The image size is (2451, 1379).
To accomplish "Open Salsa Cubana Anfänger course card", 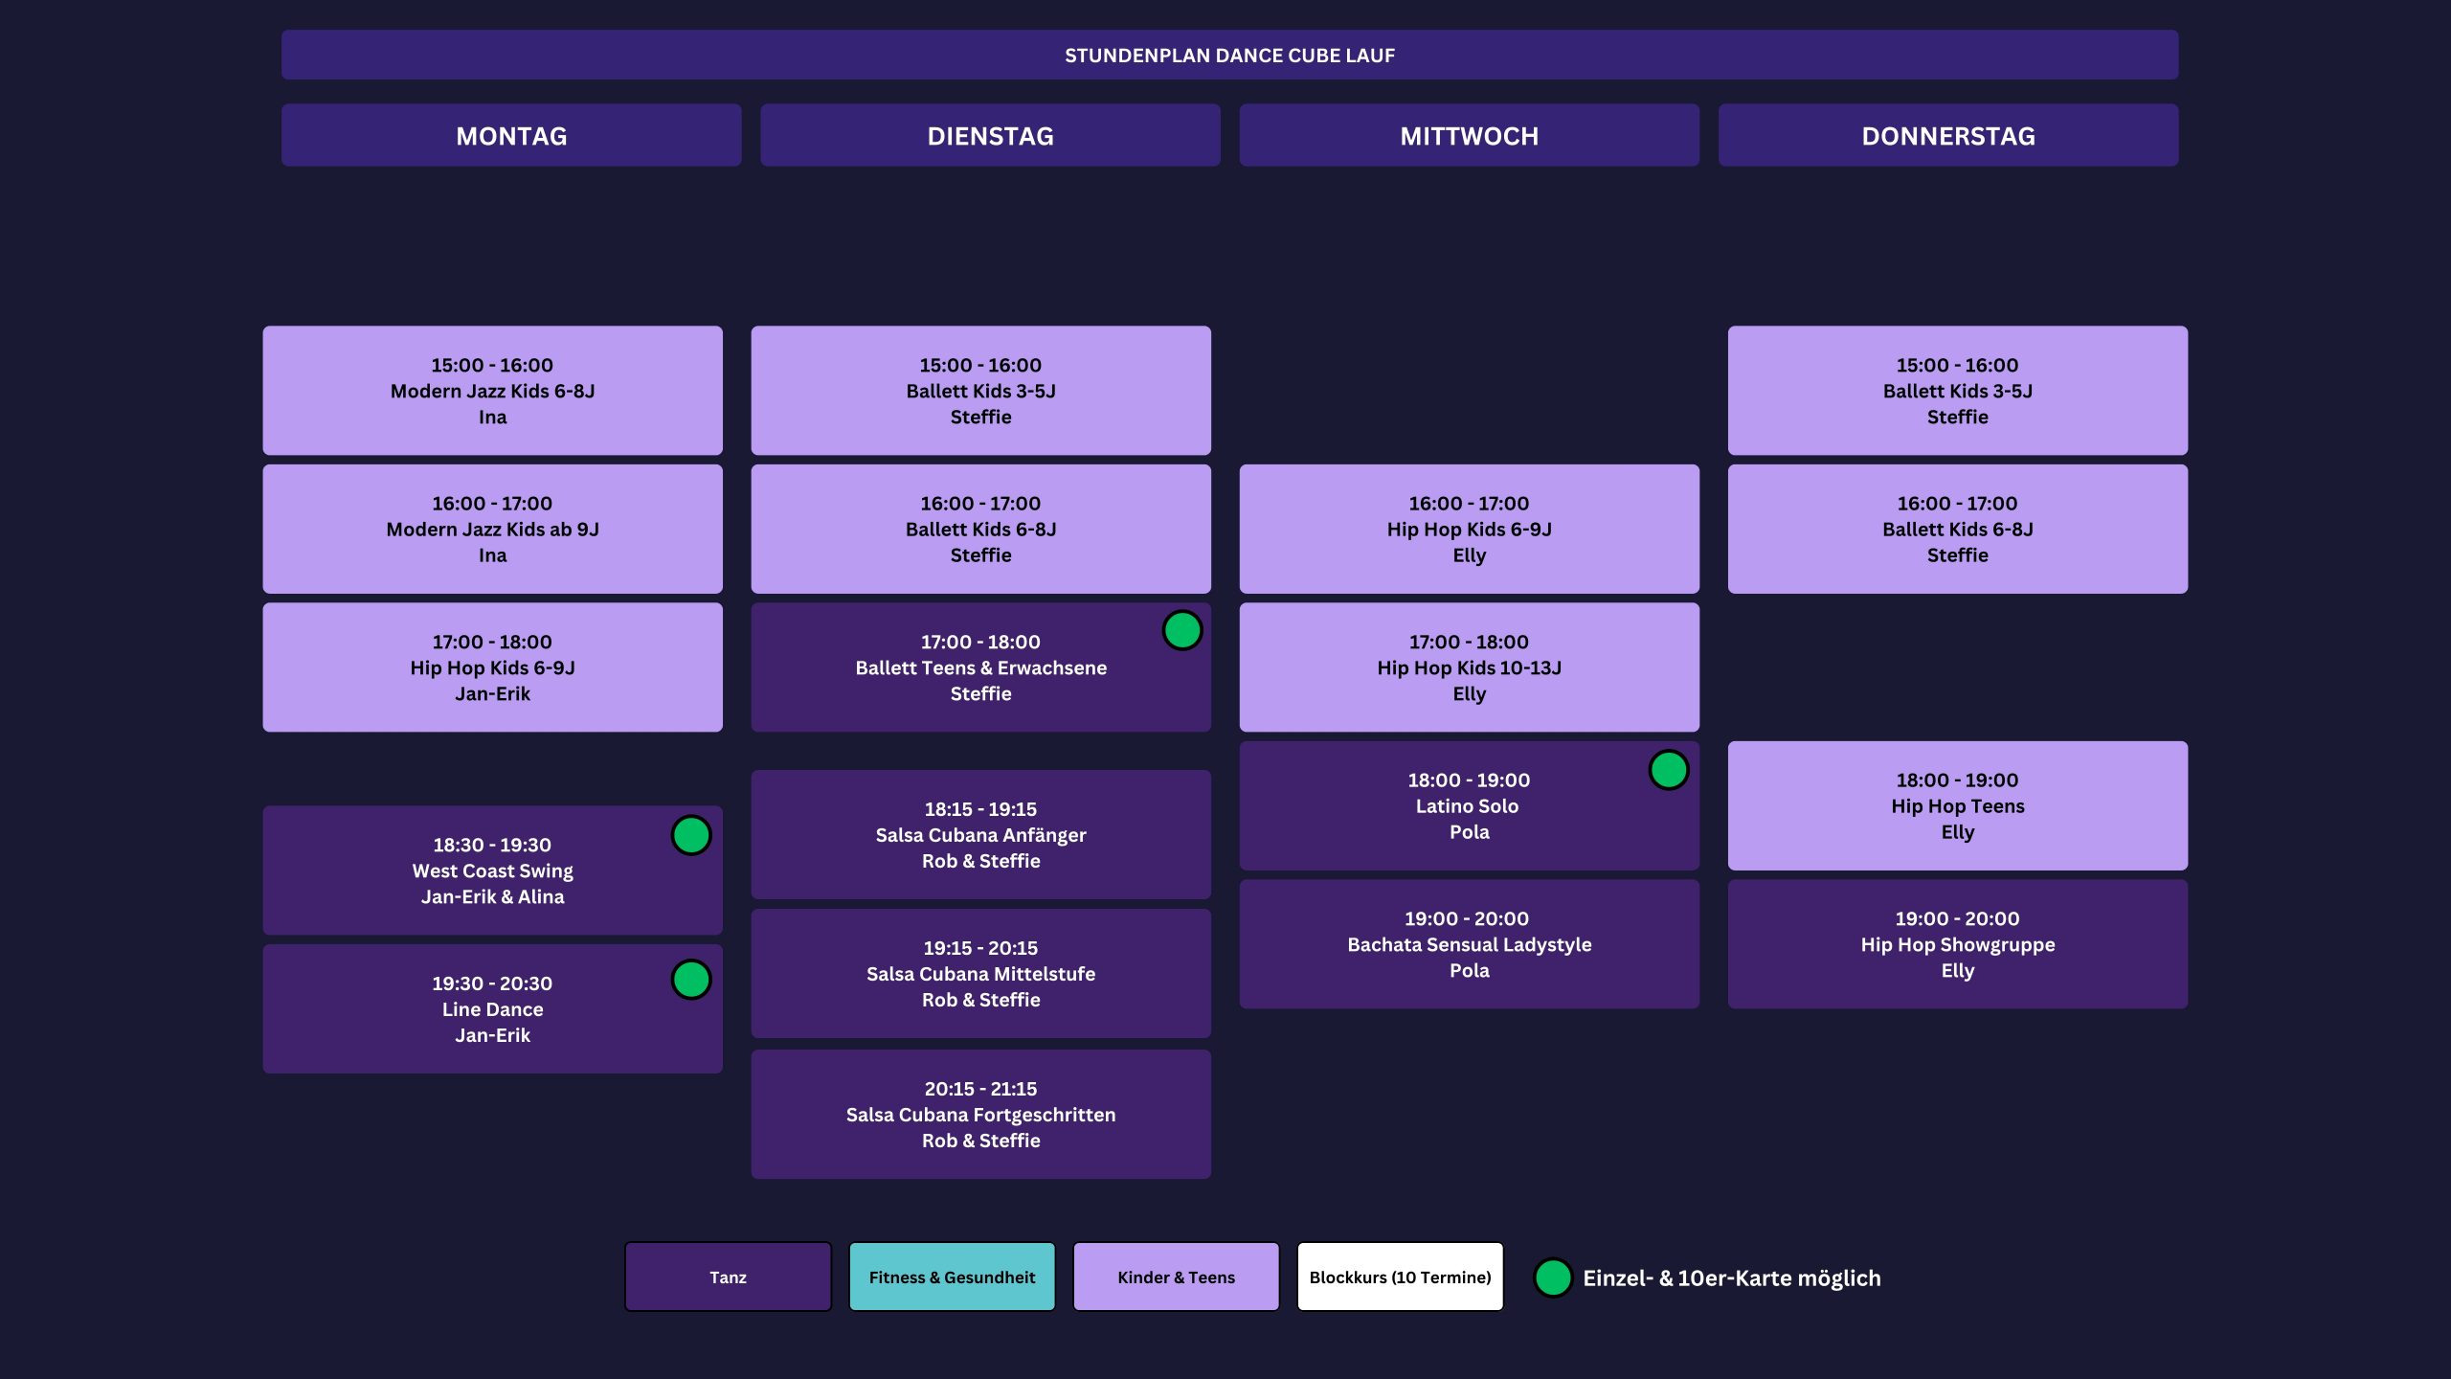I will [980, 835].
